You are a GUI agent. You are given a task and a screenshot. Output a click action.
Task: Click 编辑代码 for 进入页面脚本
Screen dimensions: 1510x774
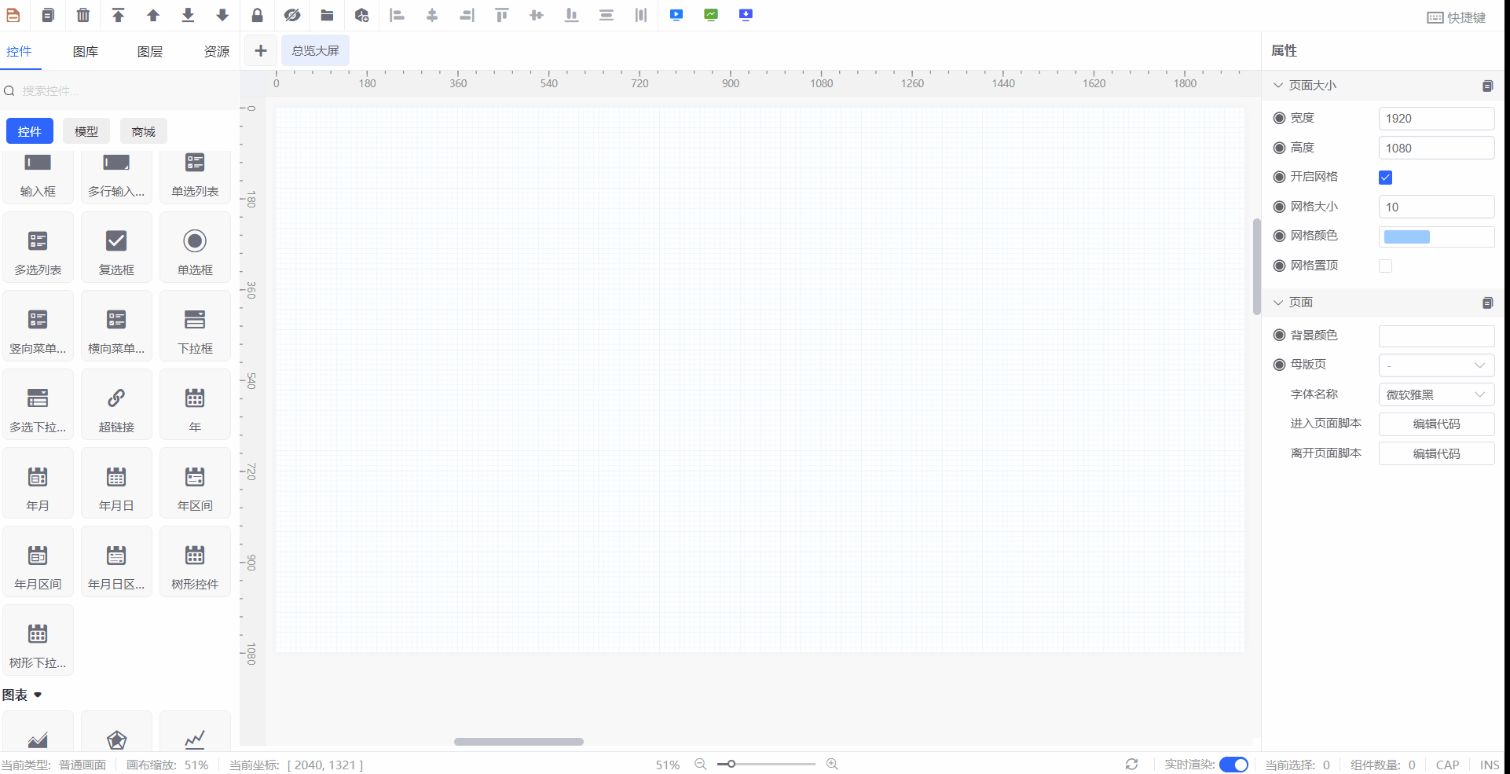pos(1436,424)
